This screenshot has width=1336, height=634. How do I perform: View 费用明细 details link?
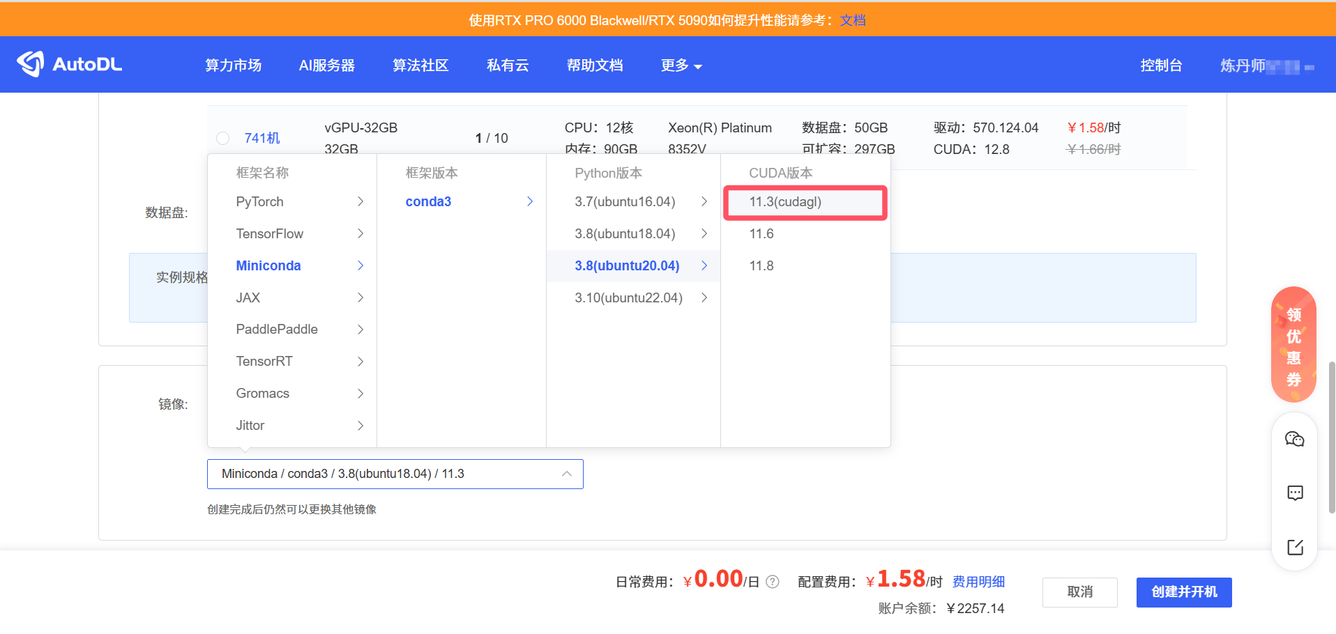[x=978, y=582]
